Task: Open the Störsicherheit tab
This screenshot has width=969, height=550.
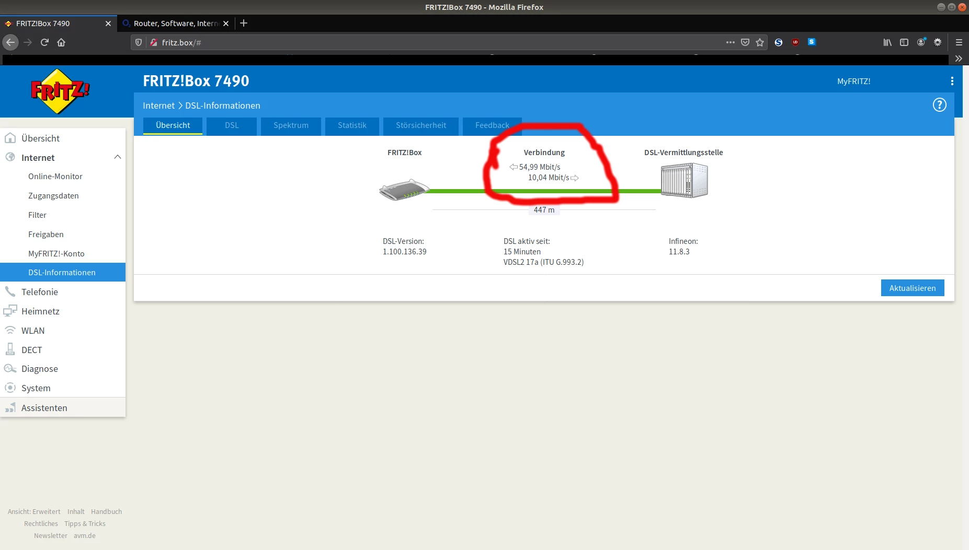Action: tap(421, 125)
